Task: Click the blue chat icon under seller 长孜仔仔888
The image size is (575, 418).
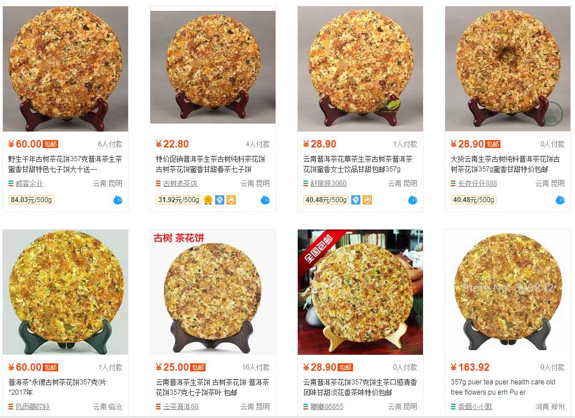Action: click(560, 200)
